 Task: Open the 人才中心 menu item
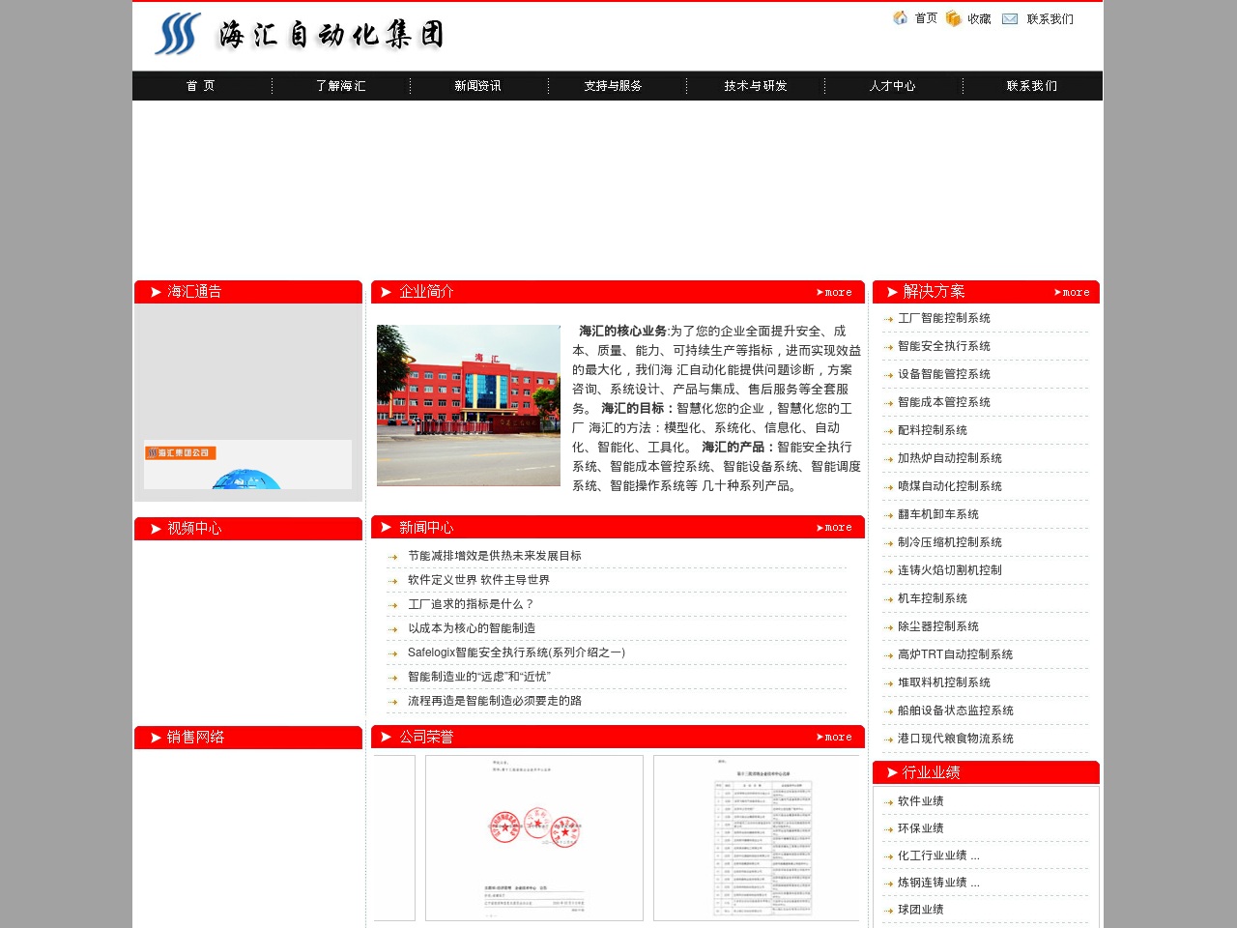[892, 86]
